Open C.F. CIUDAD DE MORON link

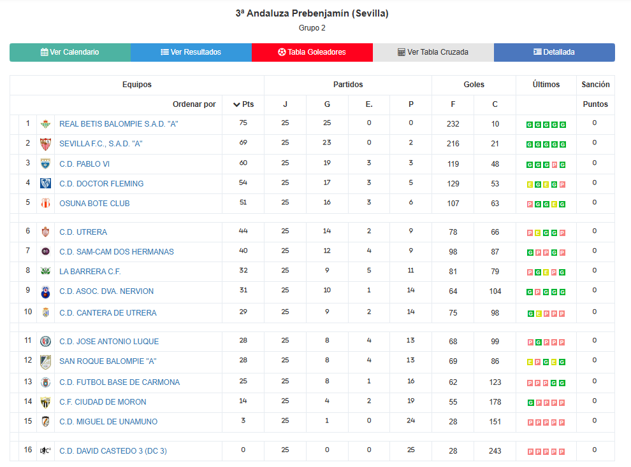point(103,402)
